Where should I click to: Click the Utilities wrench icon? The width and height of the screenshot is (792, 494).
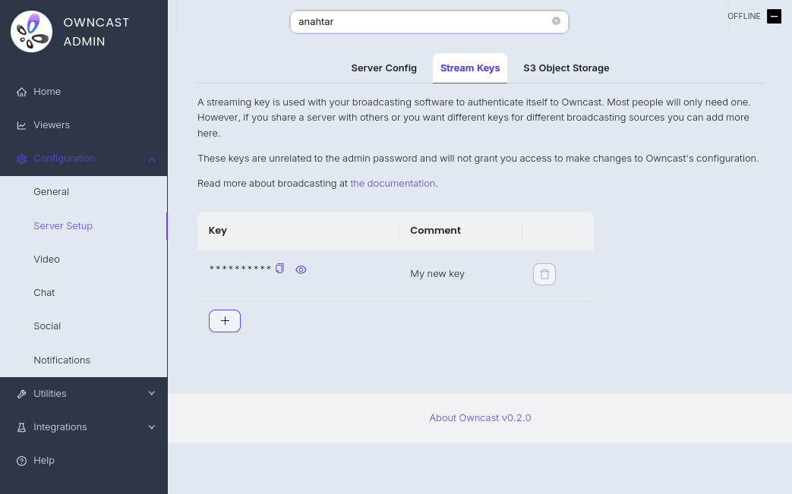click(21, 394)
